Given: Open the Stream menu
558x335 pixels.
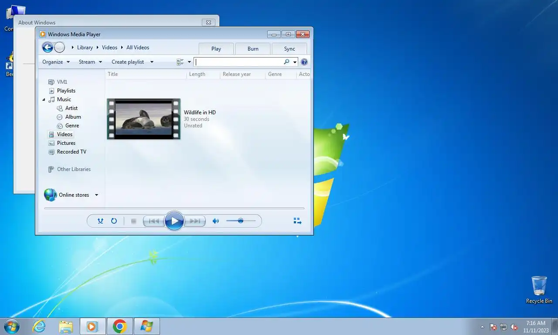Looking at the screenshot, I should 90,62.
